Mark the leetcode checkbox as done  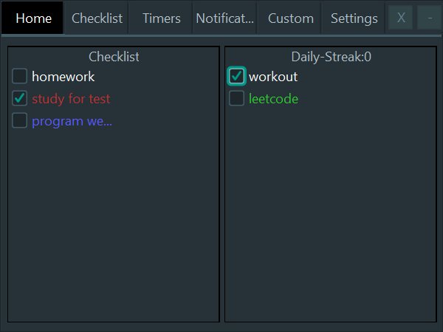pos(236,98)
